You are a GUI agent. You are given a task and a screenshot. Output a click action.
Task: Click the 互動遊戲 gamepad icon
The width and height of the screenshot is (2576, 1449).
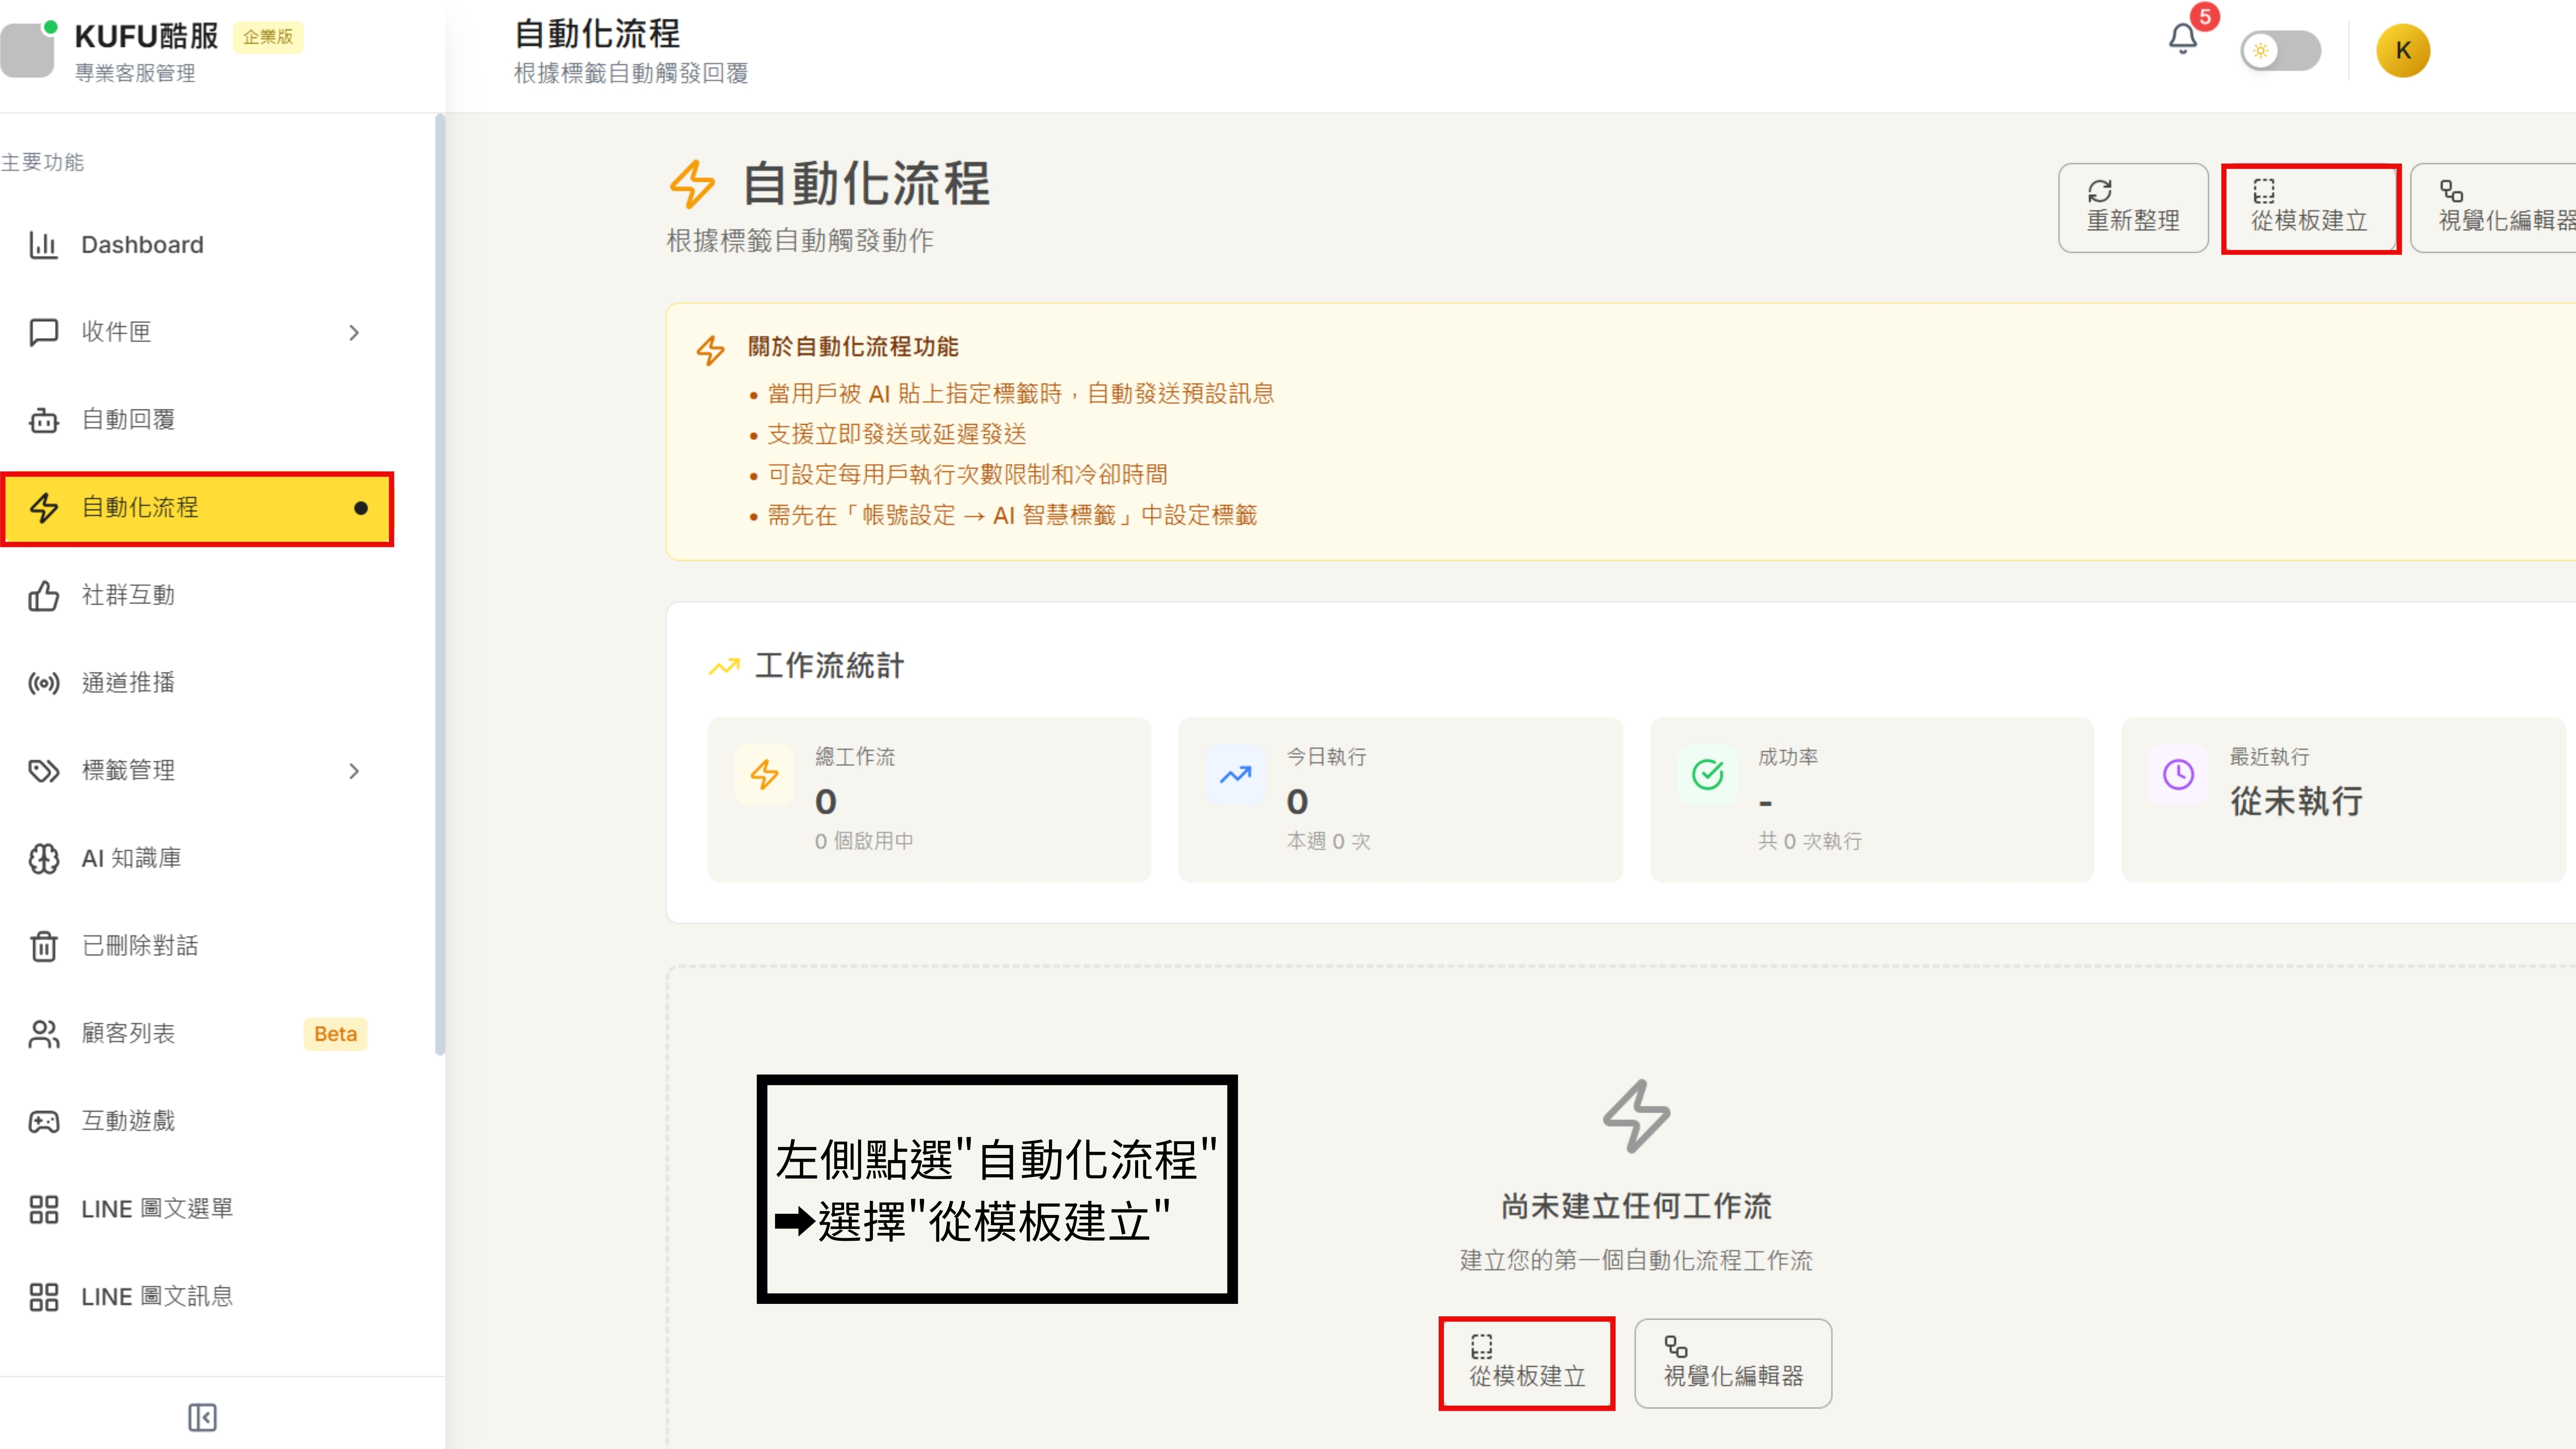click(x=43, y=1122)
